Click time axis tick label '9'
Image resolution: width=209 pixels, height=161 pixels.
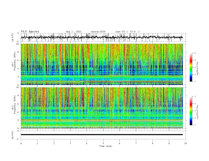(x=169, y=143)
